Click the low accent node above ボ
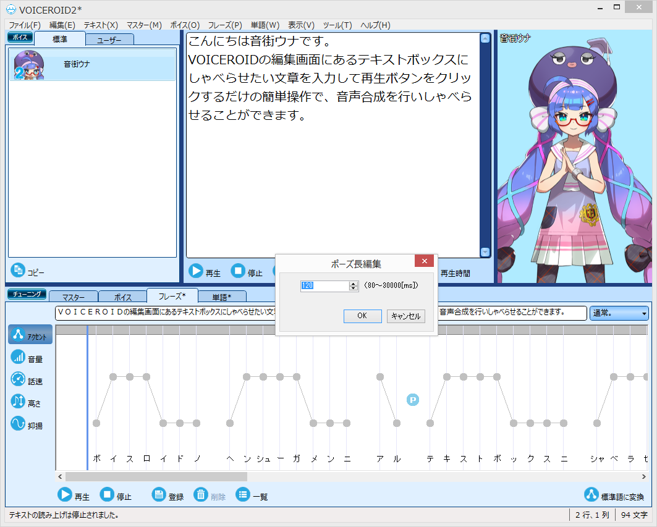Image resolution: width=657 pixels, height=527 pixels. pyautogui.click(x=96, y=423)
